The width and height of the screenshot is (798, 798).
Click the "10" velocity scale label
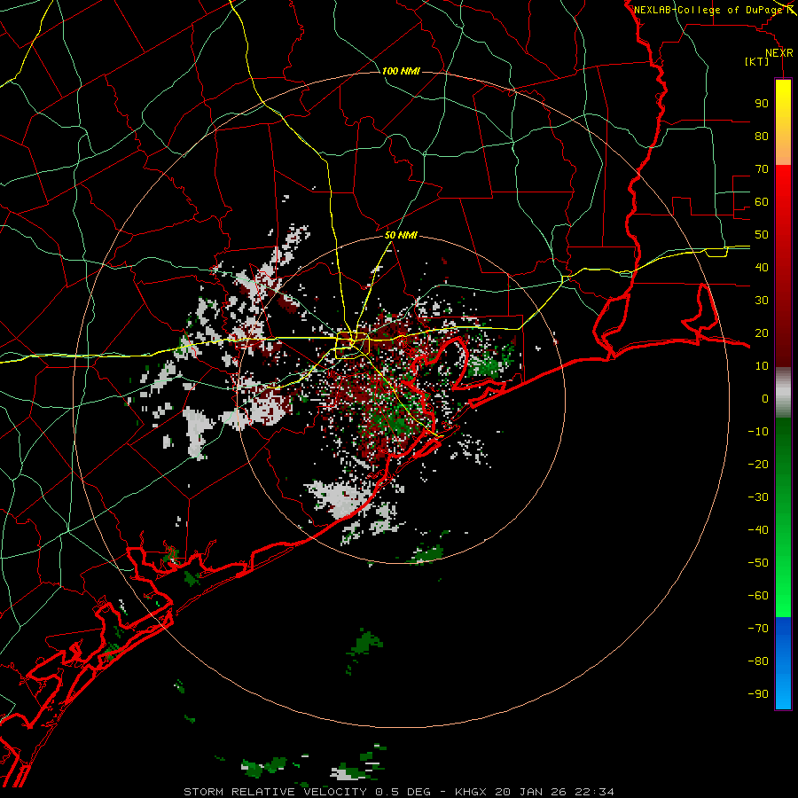point(762,366)
